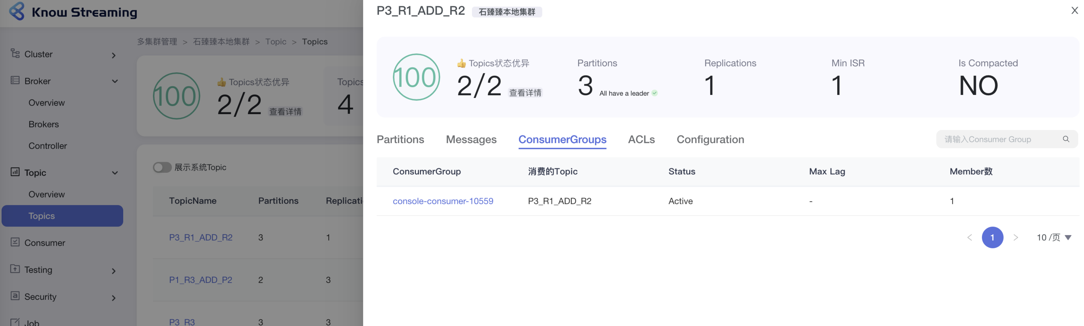
Task: Collapse the Broker menu chevron
Action: click(x=114, y=81)
